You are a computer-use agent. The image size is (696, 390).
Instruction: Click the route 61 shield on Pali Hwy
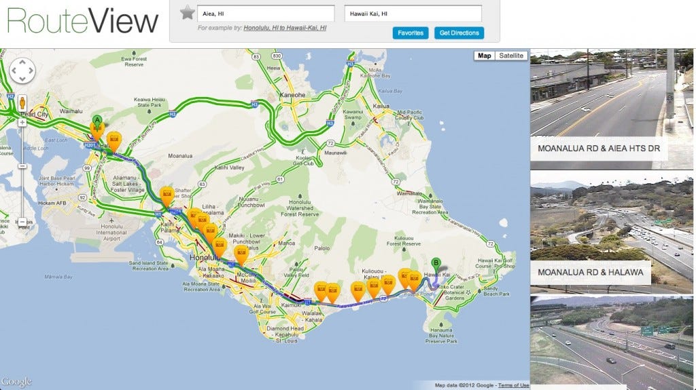pyautogui.click(x=280, y=180)
